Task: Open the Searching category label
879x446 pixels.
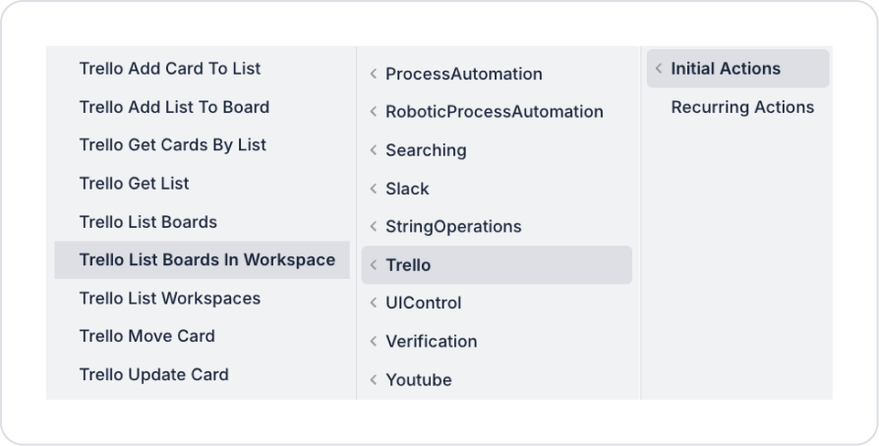Action: [426, 150]
